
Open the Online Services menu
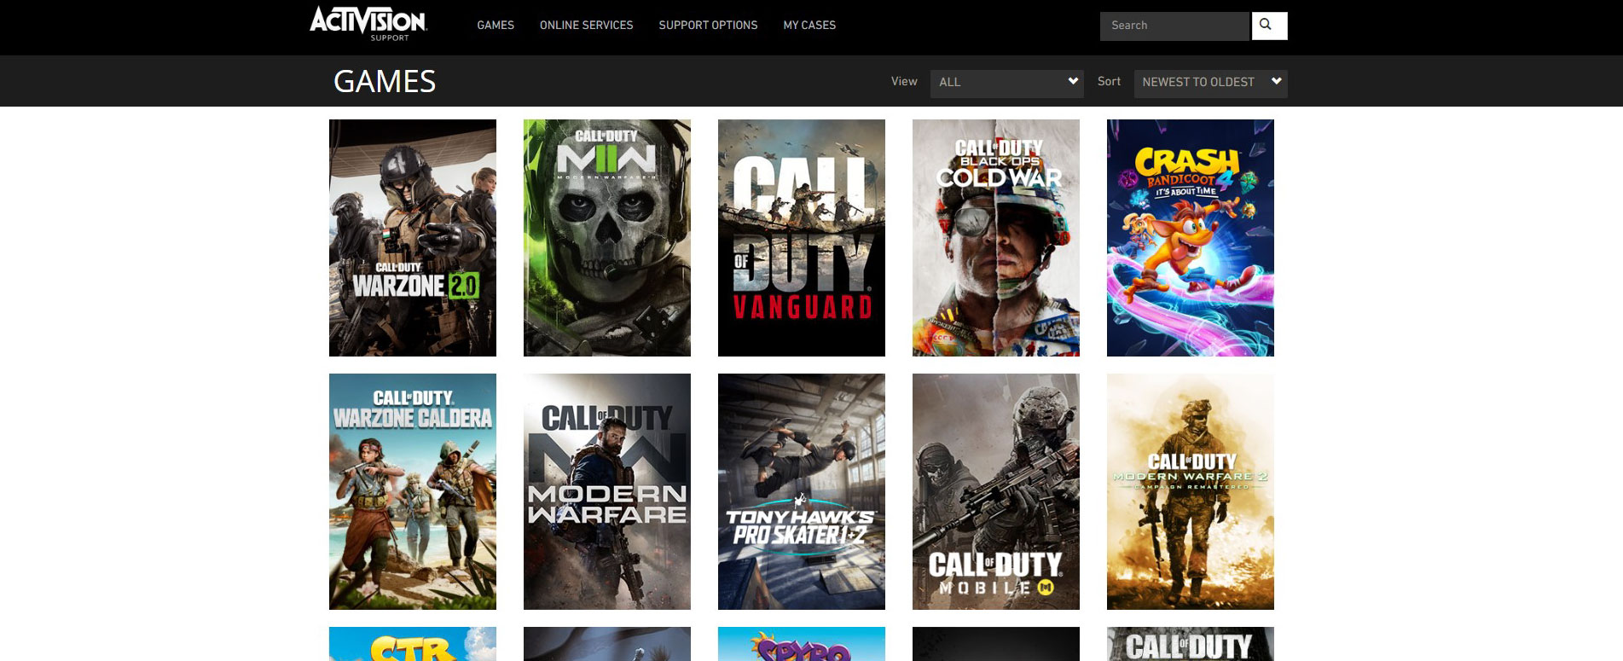pos(587,26)
